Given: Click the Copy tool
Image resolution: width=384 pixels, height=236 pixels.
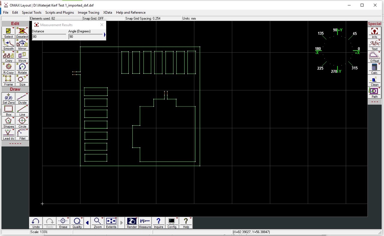Looking at the screenshot, I should click(x=8, y=57).
